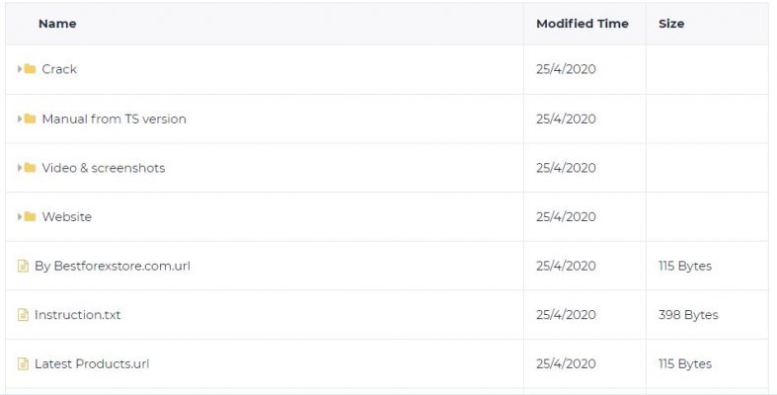The width and height of the screenshot is (777, 395).
Task: Sort by the Modified Time column header
Action: pos(583,24)
